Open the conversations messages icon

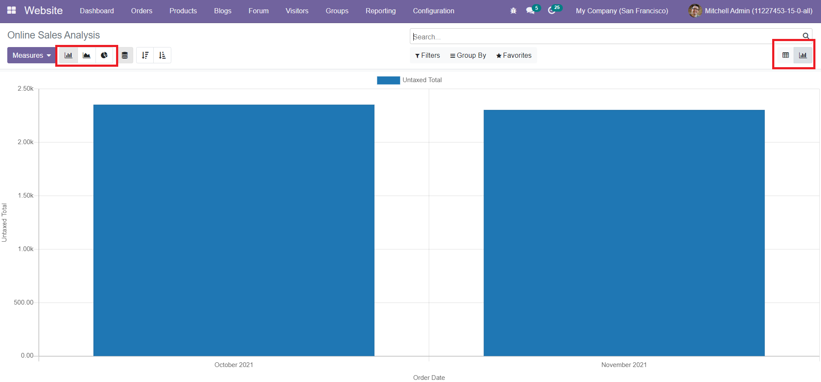point(530,11)
